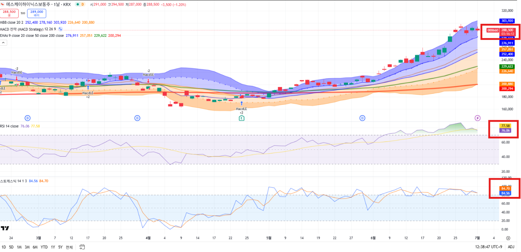
Task: Click the MacdSE sell arrow in early April
Action: coord(148,81)
